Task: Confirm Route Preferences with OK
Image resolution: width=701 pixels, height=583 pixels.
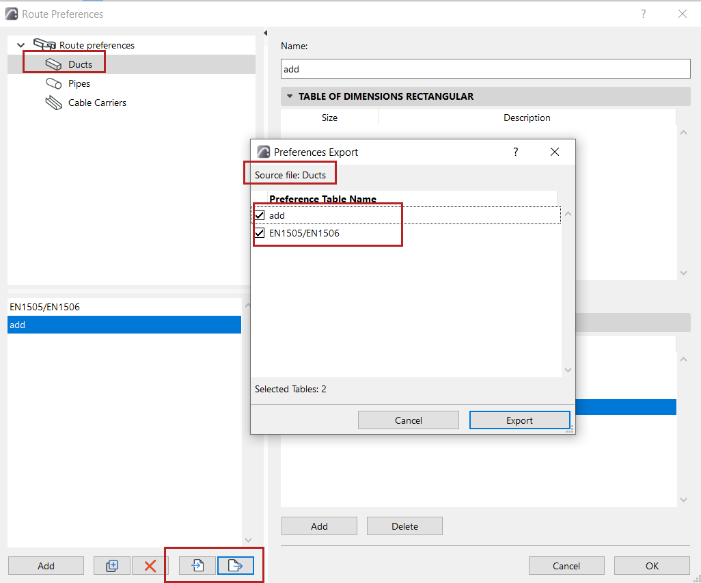Action: coord(652,566)
